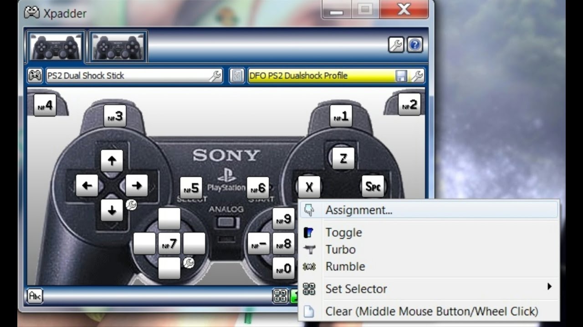583x327 pixels.
Task: Select the NP2 shoulder button assignment
Action: (x=409, y=104)
